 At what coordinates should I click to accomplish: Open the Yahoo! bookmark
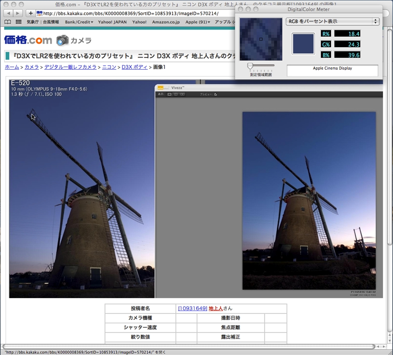[139, 22]
